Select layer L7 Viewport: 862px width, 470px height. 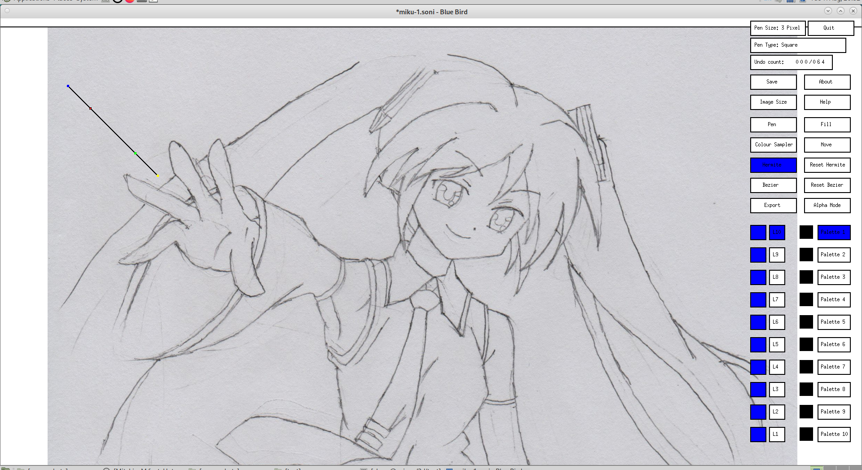pyautogui.click(x=777, y=300)
